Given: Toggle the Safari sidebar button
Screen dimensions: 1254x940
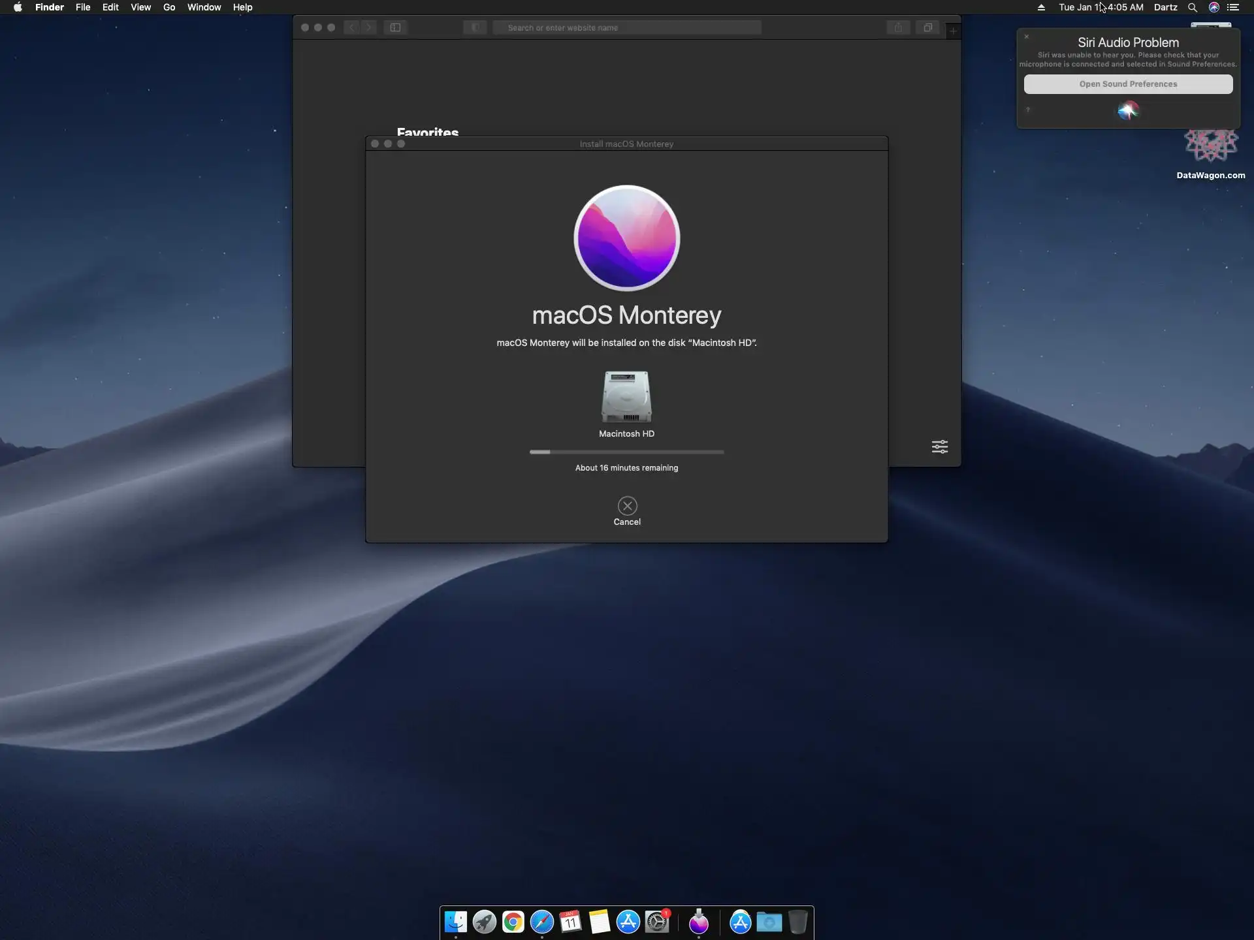Looking at the screenshot, I should [395, 27].
